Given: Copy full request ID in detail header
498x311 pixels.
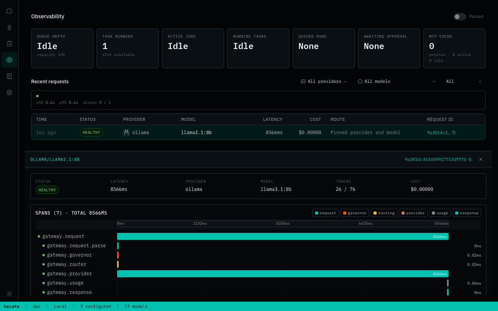Looking at the screenshot, I should 470,159.
